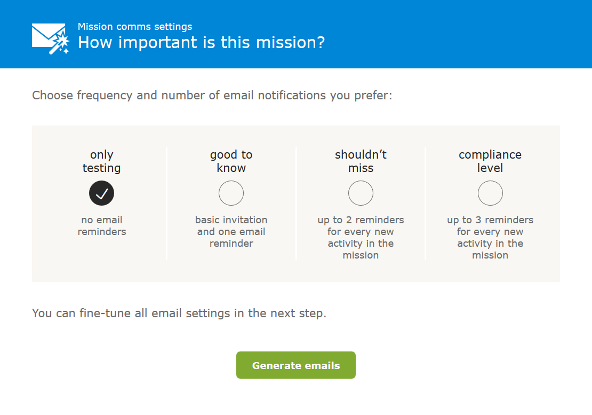Screen dimensions: 592x415
Task: Click the 'compliance level' label text
Action: point(490,161)
